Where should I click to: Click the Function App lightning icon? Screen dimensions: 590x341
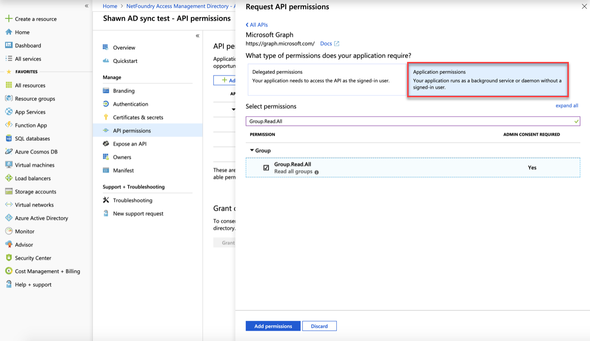(x=8, y=125)
